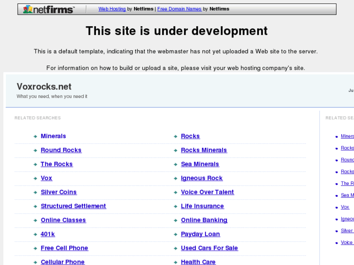This screenshot has width=354, height=265.
Task: Click arrow icon beside Payday Loan
Action: (175, 234)
